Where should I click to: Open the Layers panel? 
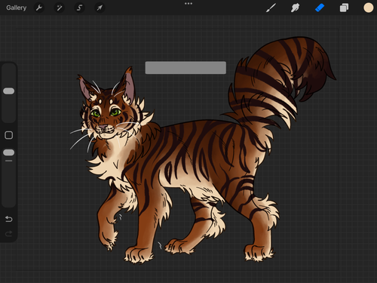click(x=344, y=8)
